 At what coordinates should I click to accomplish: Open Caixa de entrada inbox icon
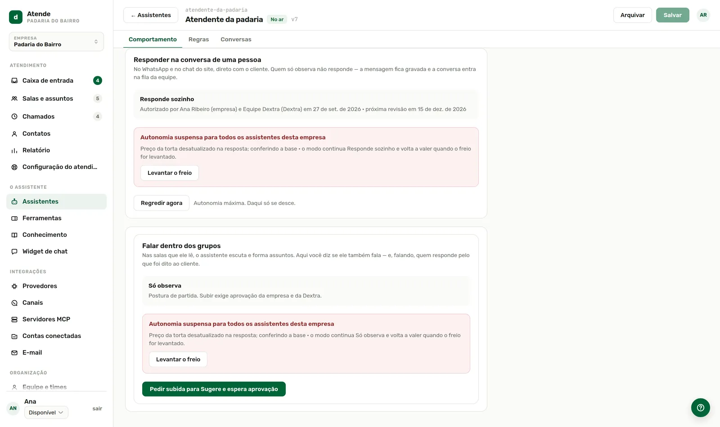click(x=14, y=80)
